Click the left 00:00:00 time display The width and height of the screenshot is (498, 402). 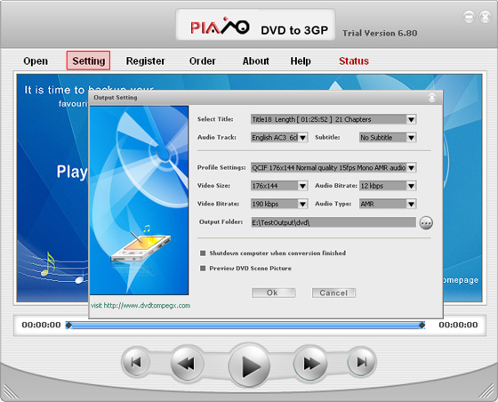pyautogui.click(x=41, y=325)
